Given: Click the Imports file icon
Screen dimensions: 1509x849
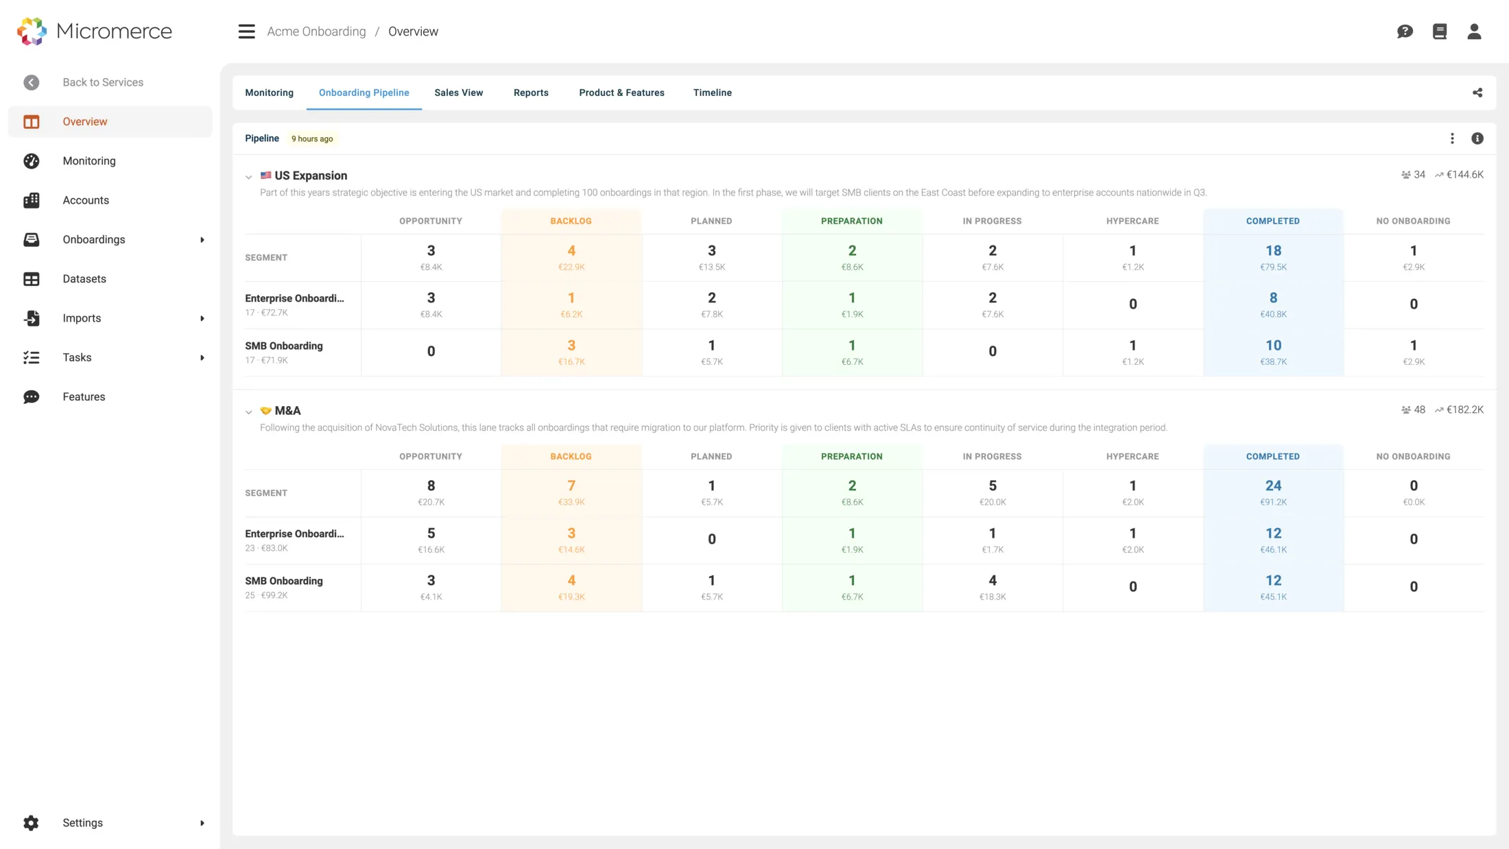Looking at the screenshot, I should coord(32,318).
